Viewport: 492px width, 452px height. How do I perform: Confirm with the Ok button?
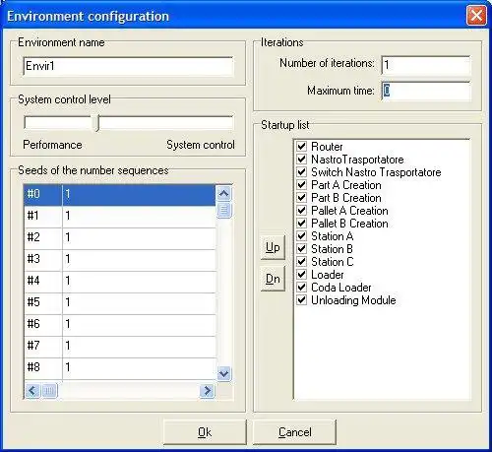[x=205, y=432]
